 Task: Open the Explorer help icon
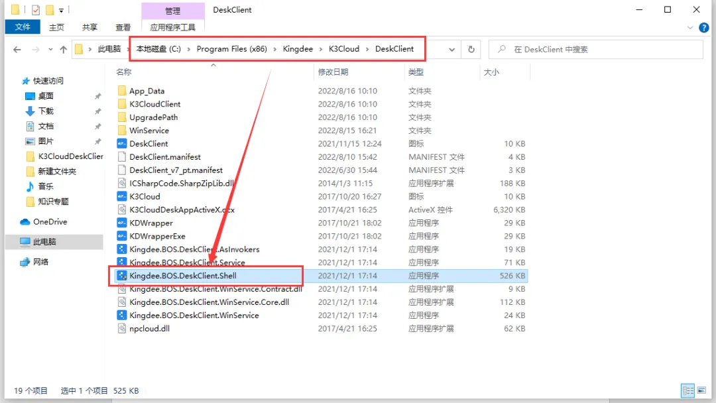(703, 28)
